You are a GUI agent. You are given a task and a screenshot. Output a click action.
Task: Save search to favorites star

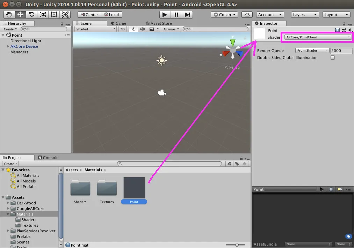[x=245, y=164]
